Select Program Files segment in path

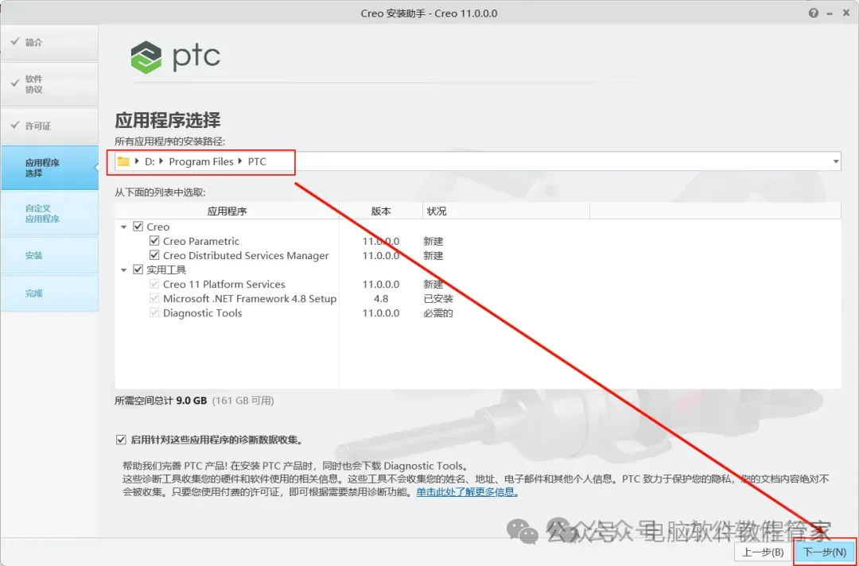point(201,161)
